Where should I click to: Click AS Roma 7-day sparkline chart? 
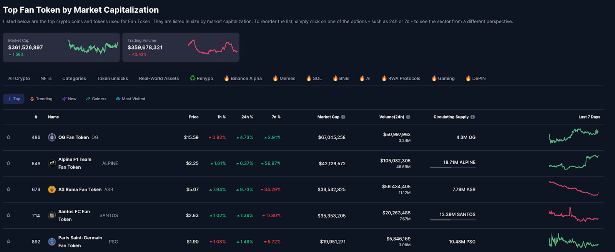574,188
